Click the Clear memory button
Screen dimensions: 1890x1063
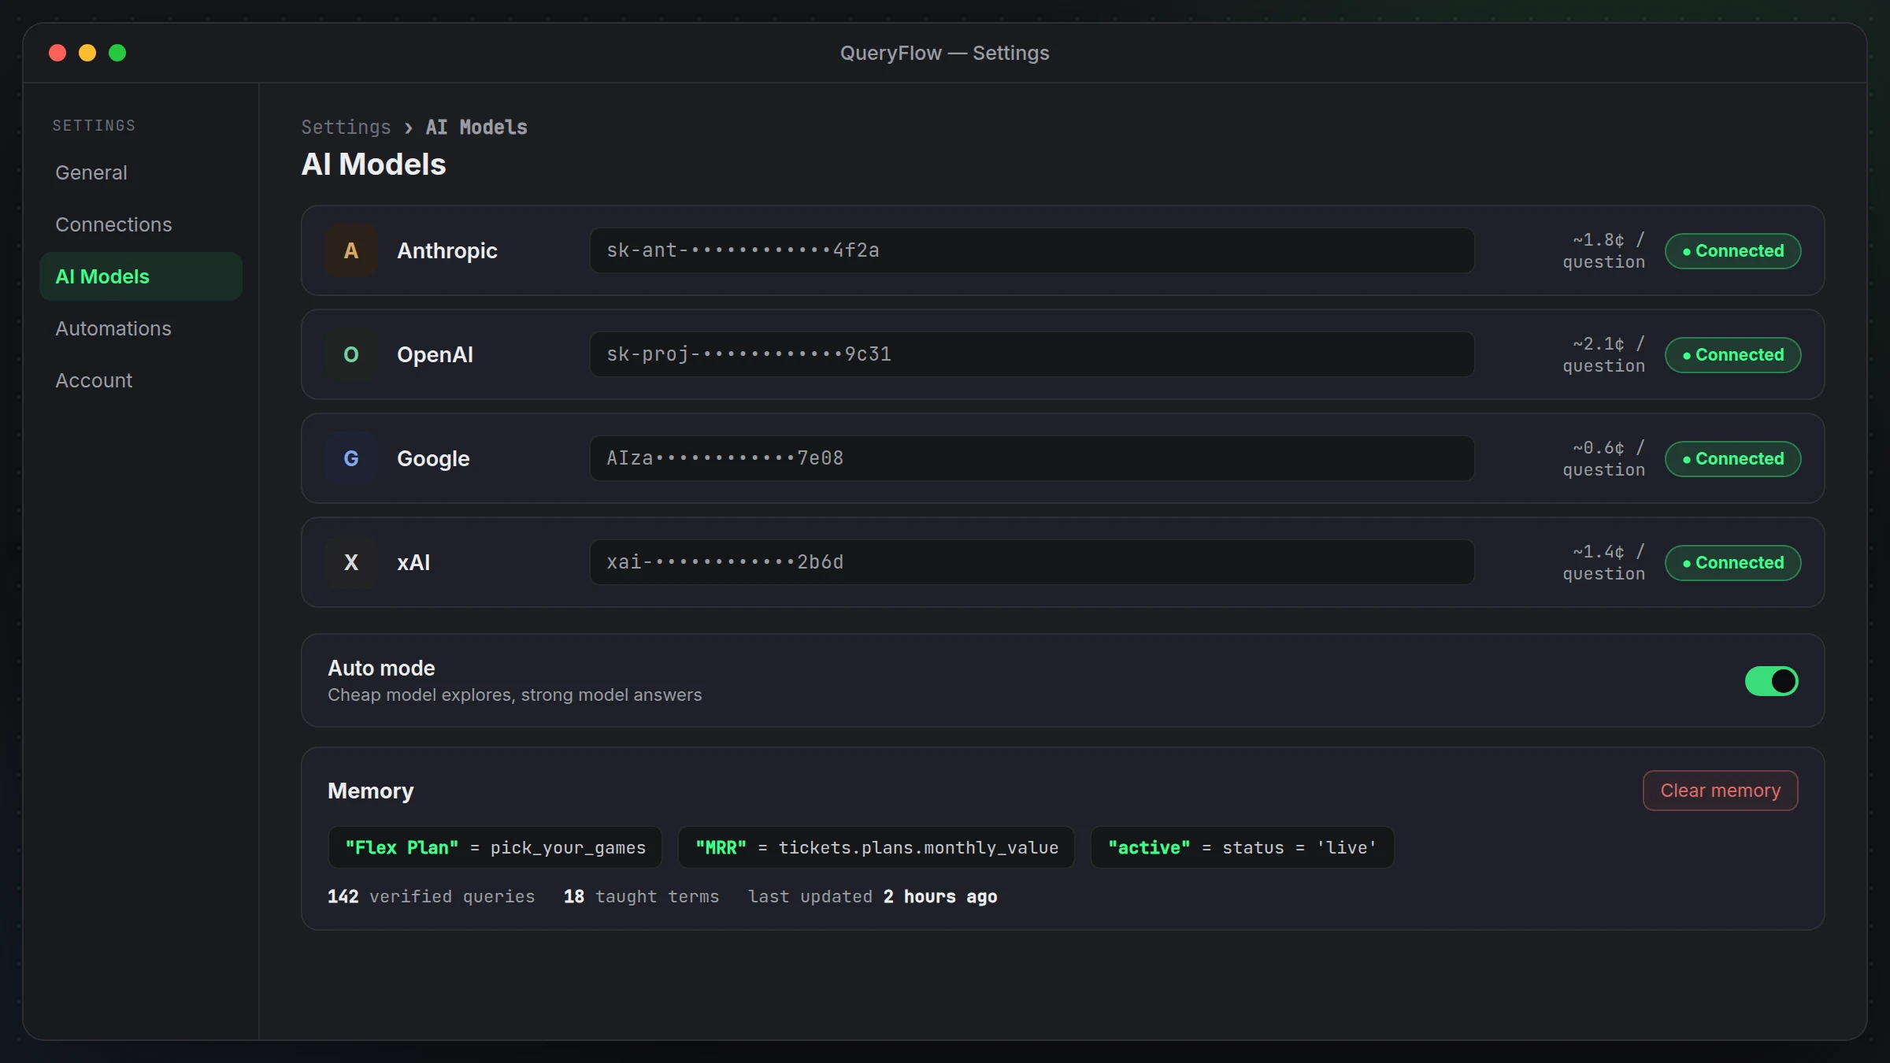(1720, 791)
